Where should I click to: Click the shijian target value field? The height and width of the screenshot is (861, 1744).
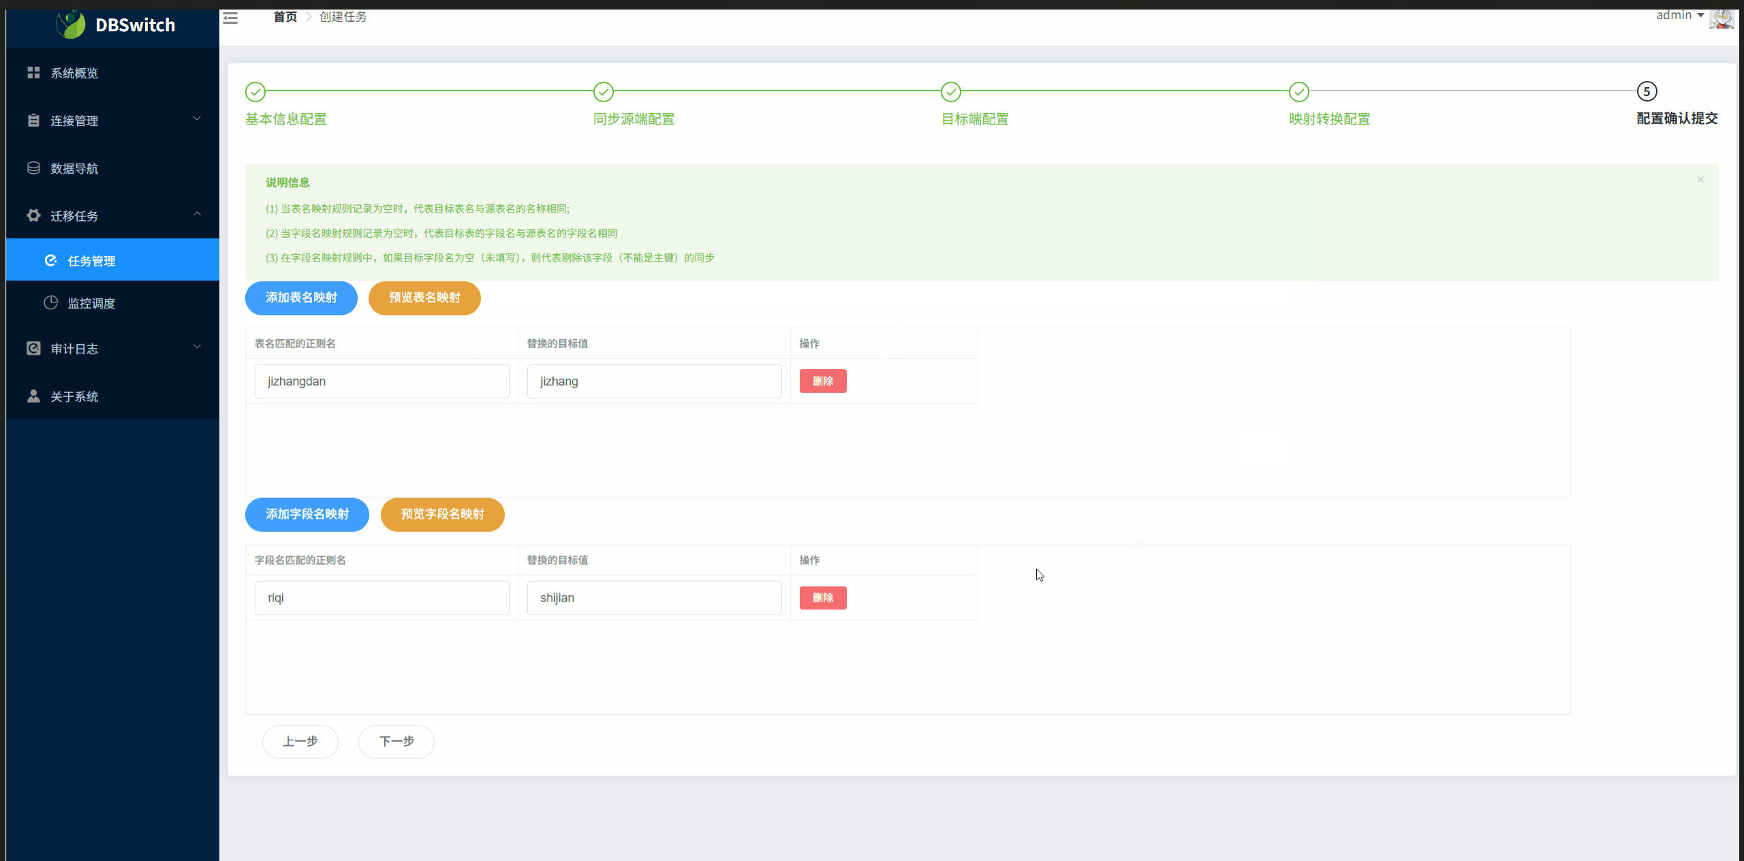655,598
